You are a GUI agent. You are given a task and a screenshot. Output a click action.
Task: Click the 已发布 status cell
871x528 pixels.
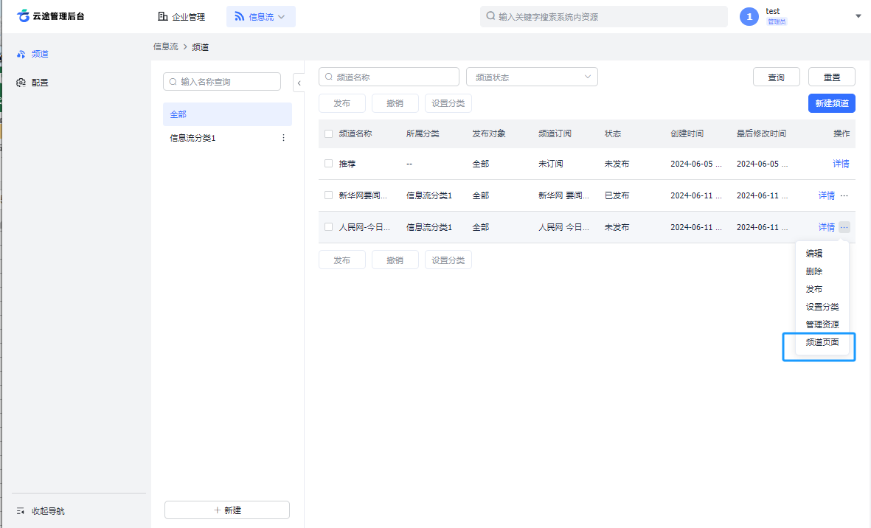pos(617,195)
